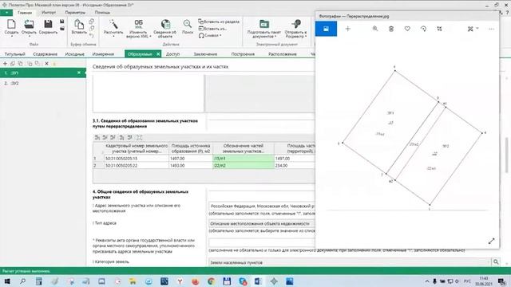The width and height of the screenshot is (511, 287).
Task: Delete the photo using trash icon
Action: coord(391,29)
